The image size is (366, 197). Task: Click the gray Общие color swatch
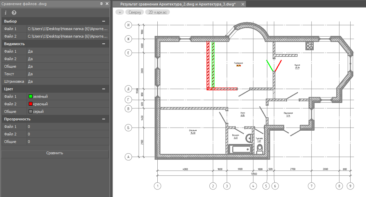click(x=30, y=111)
